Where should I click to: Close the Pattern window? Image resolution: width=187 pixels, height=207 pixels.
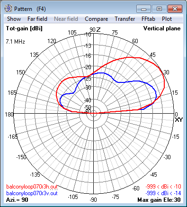click(175, 9)
